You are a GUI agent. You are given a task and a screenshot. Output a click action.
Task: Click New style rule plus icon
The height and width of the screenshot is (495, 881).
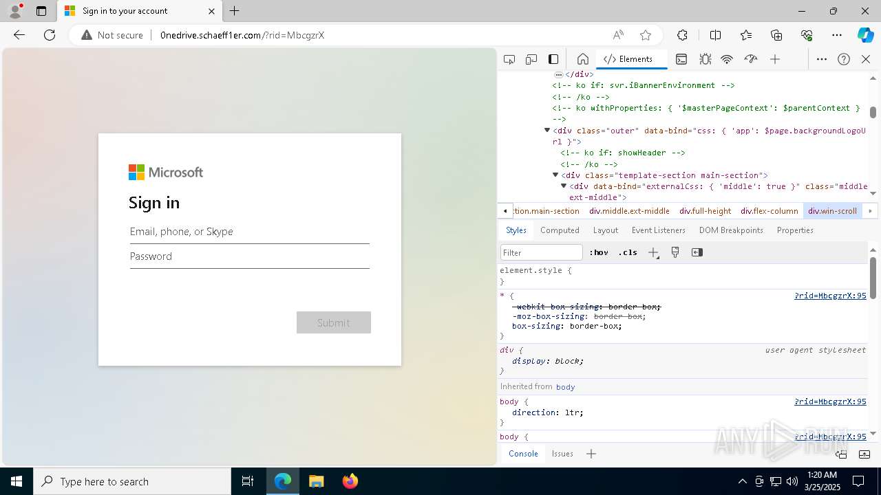[653, 252]
